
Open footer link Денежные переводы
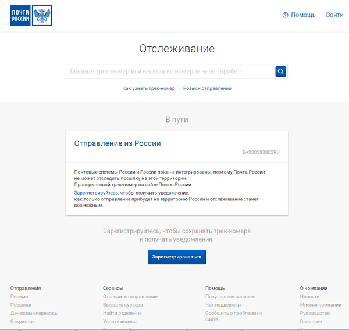(34, 313)
